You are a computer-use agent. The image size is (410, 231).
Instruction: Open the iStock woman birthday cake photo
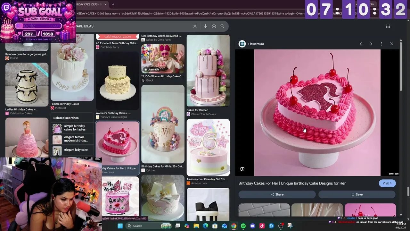point(163,59)
